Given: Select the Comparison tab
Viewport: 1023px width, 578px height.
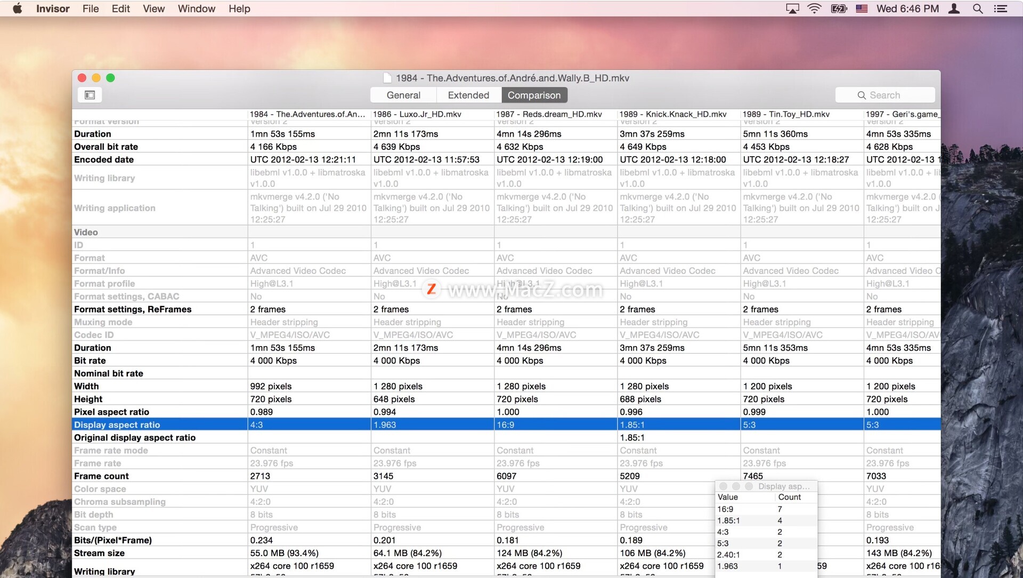Looking at the screenshot, I should pyautogui.click(x=534, y=95).
